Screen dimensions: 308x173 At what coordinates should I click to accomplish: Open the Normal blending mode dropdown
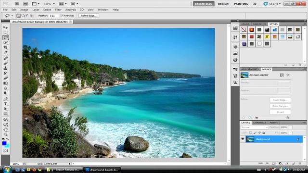pos(255,127)
